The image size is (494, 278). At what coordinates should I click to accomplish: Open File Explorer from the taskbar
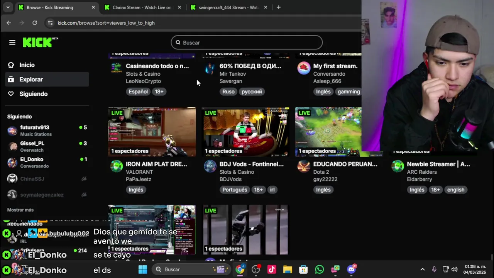[288, 270]
